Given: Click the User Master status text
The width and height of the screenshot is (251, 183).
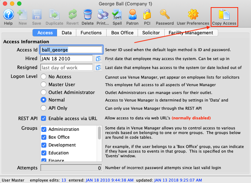Looking at the screenshot, I should tap(13, 180).
